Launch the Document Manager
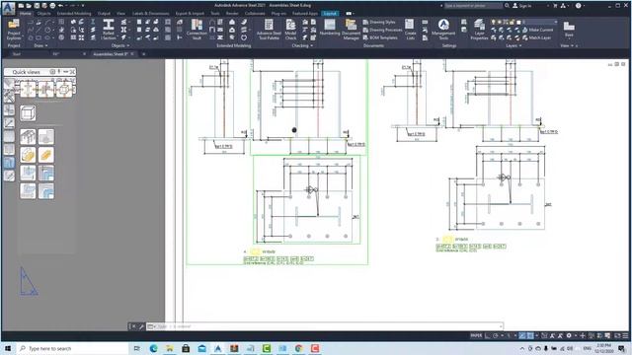632x355 pixels. click(352, 30)
